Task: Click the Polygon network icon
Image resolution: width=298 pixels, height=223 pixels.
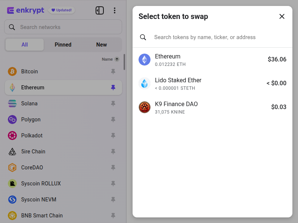Action: point(12,120)
